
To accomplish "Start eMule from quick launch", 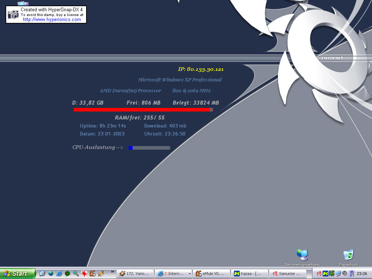I will pyautogui.click(x=93, y=274).
